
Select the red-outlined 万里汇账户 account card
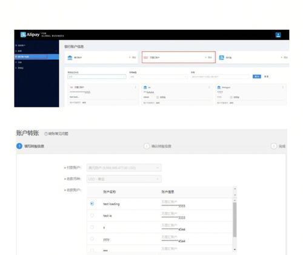click(179, 57)
